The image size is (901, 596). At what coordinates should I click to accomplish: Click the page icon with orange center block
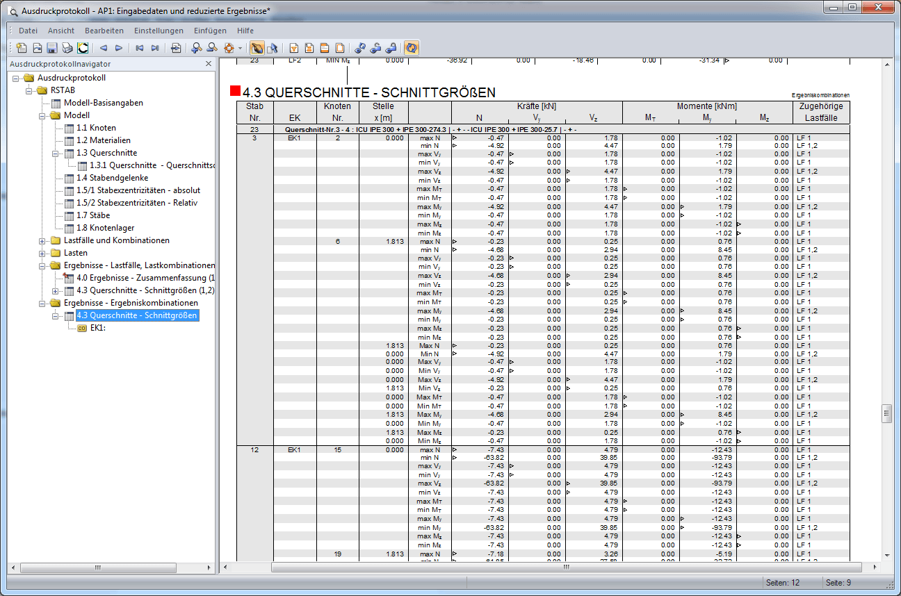309,48
